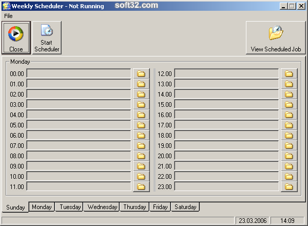
Task: Open View Scheduled Job
Action: pyautogui.click(x=276, y=37)
